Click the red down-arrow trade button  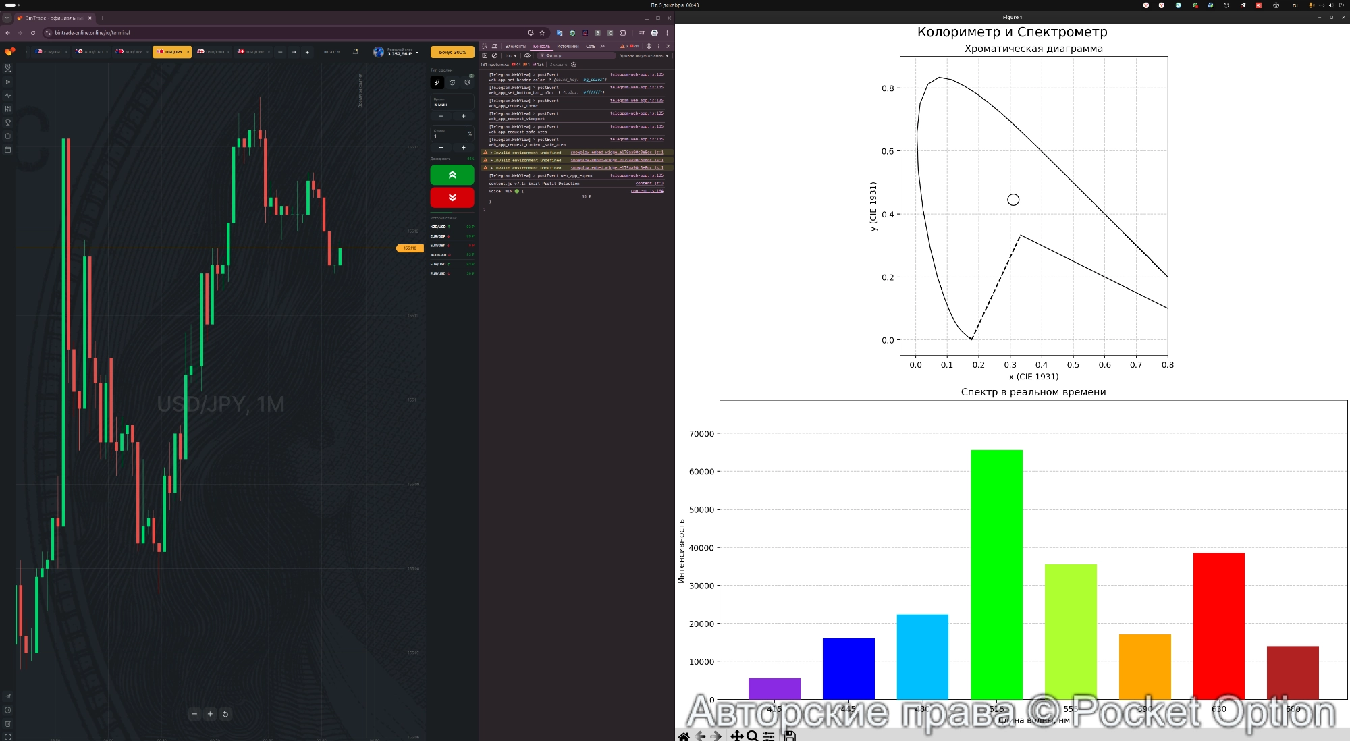click(452, 197)
